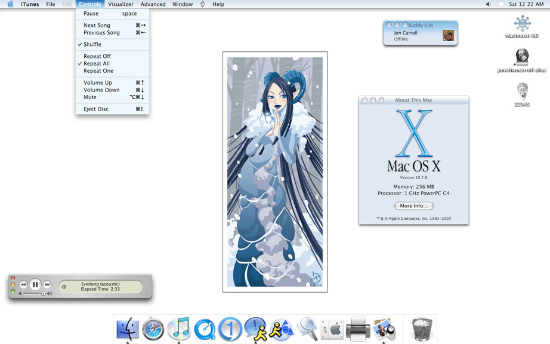The image size is (550, 344).
Task: Choose Next Song menu item
Action: pos(112,25)
